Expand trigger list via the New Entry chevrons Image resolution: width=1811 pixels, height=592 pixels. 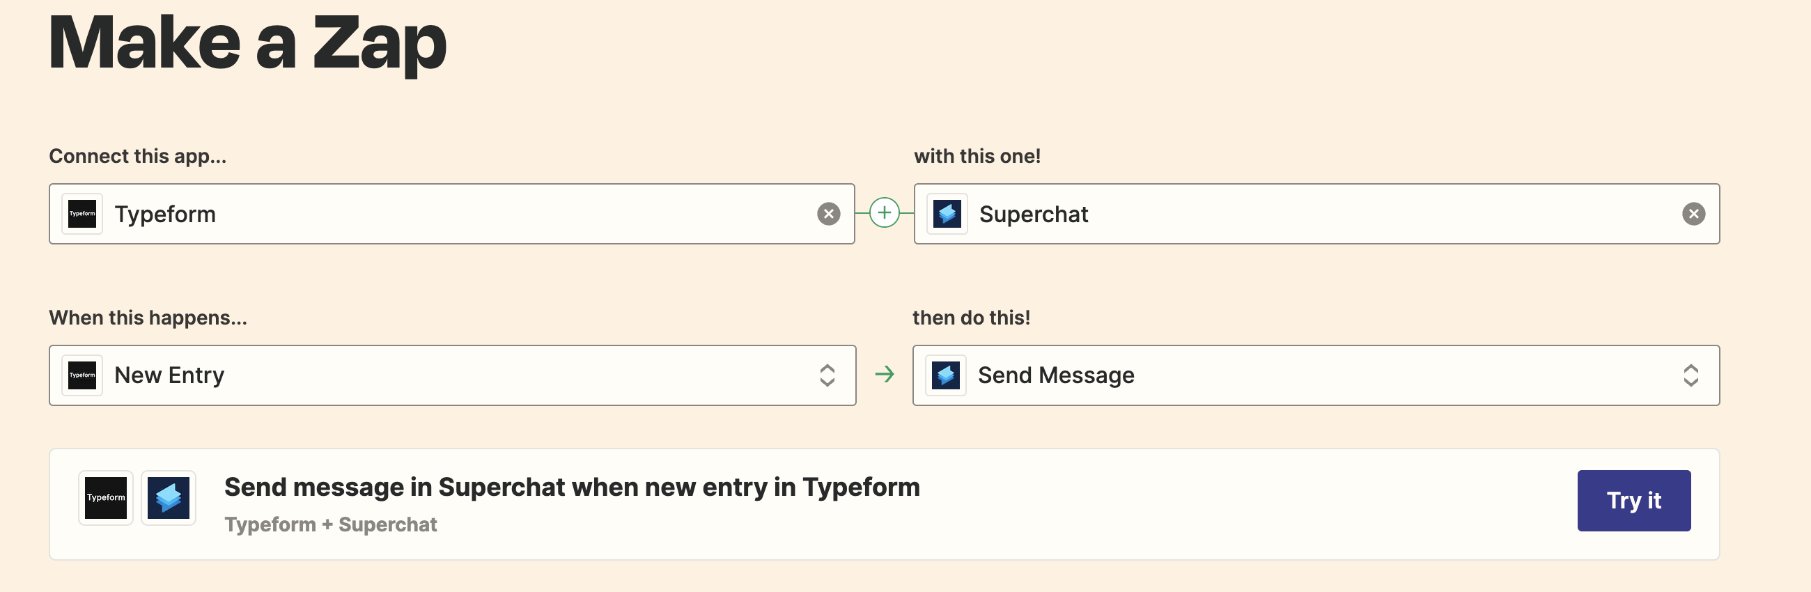coord(827,375)
